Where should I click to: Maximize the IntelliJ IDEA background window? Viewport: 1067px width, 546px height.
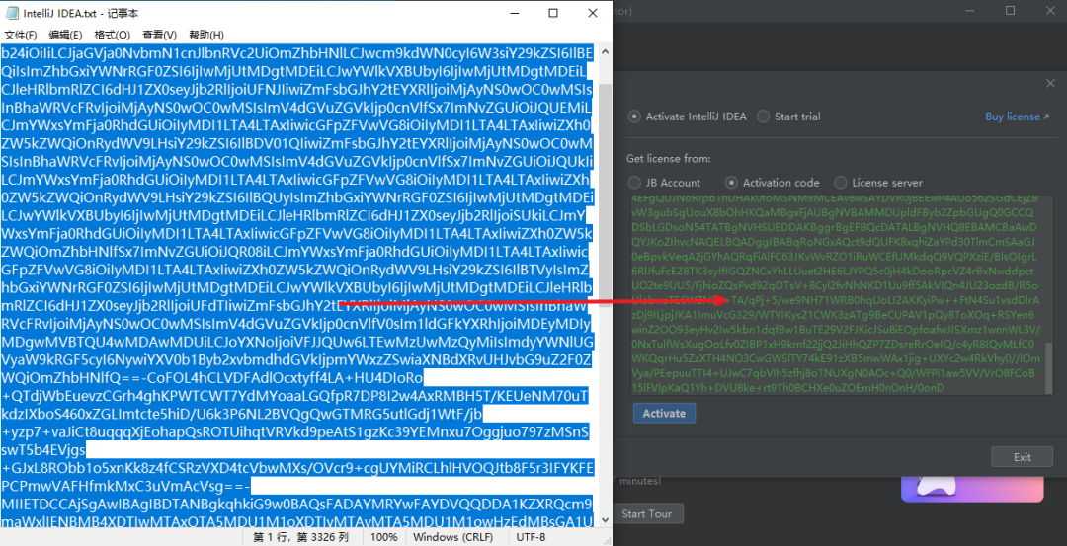pyautogui.click(x=1010, y=10)
